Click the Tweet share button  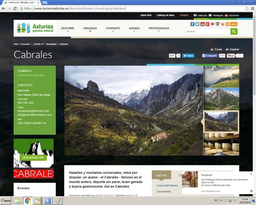click(188, 56)
